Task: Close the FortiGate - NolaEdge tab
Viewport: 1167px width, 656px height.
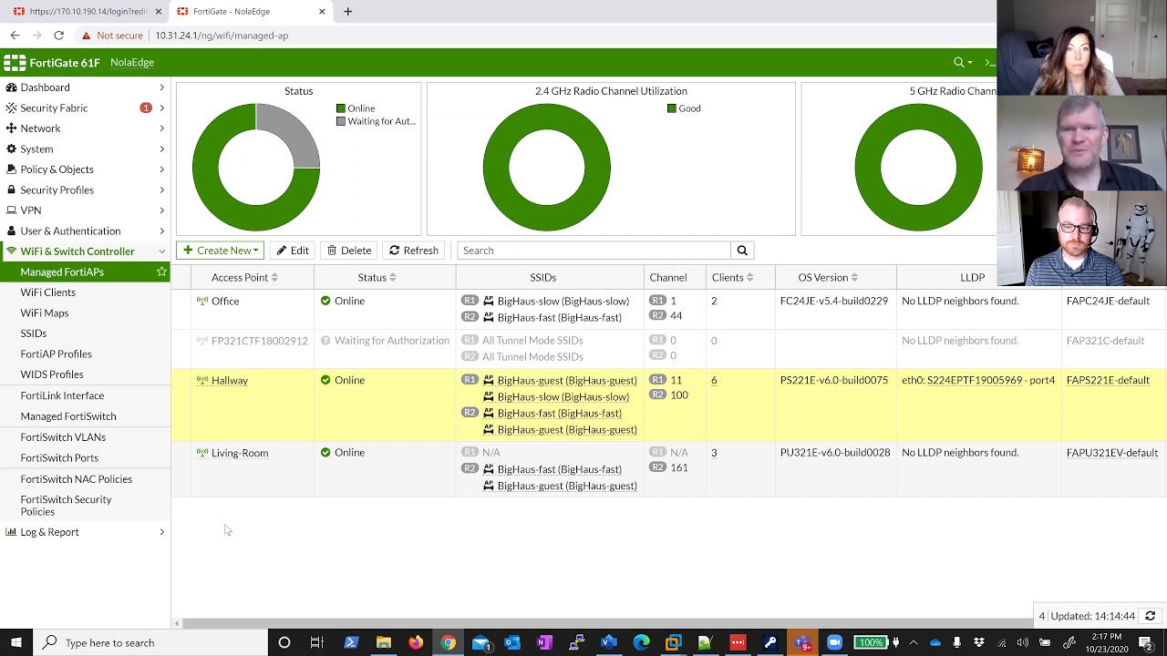Action: coord(322,12)
